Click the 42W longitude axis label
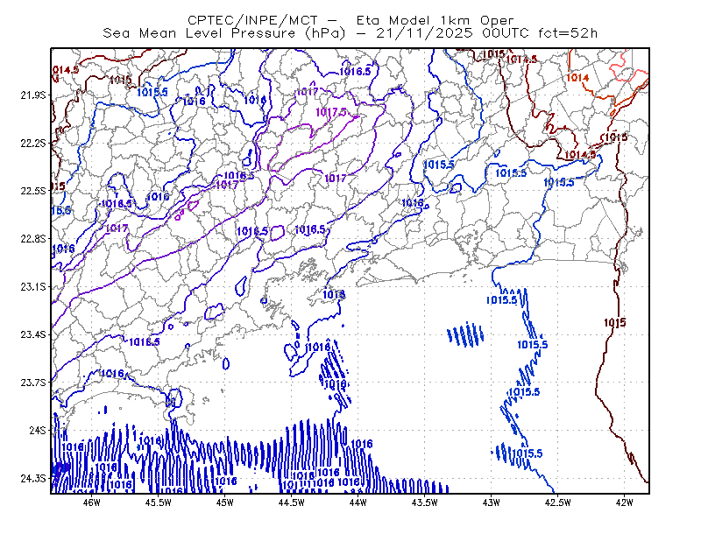 (x=624, y=502)
